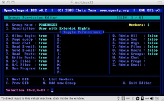Click the empty permission slot D

[59, 36]
